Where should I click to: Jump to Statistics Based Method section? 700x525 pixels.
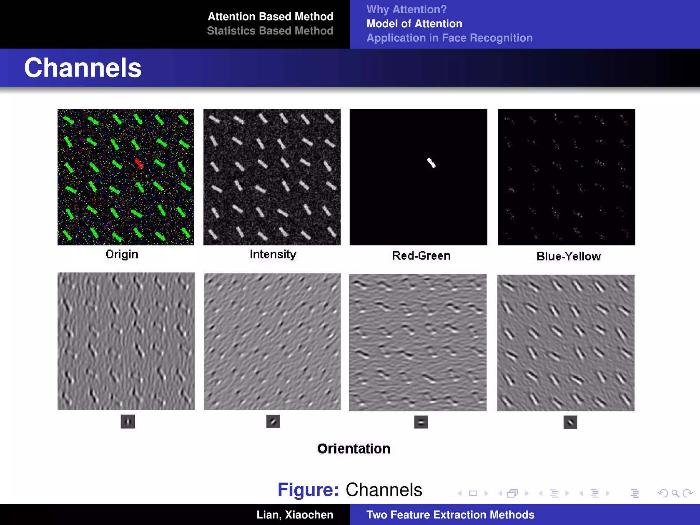coord(270,31)
